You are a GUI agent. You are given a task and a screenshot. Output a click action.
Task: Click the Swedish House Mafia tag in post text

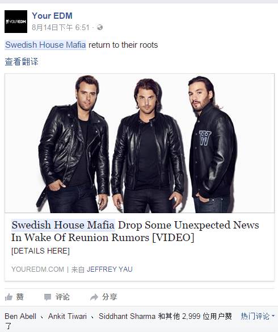point(45,45)
